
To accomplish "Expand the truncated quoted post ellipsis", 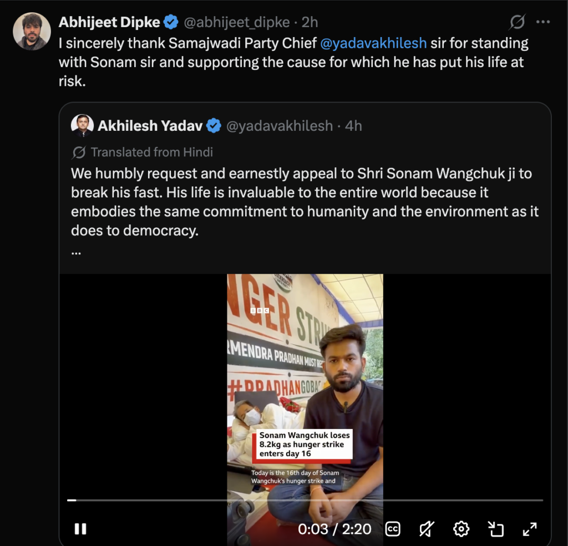I will [x=76, y=252].
